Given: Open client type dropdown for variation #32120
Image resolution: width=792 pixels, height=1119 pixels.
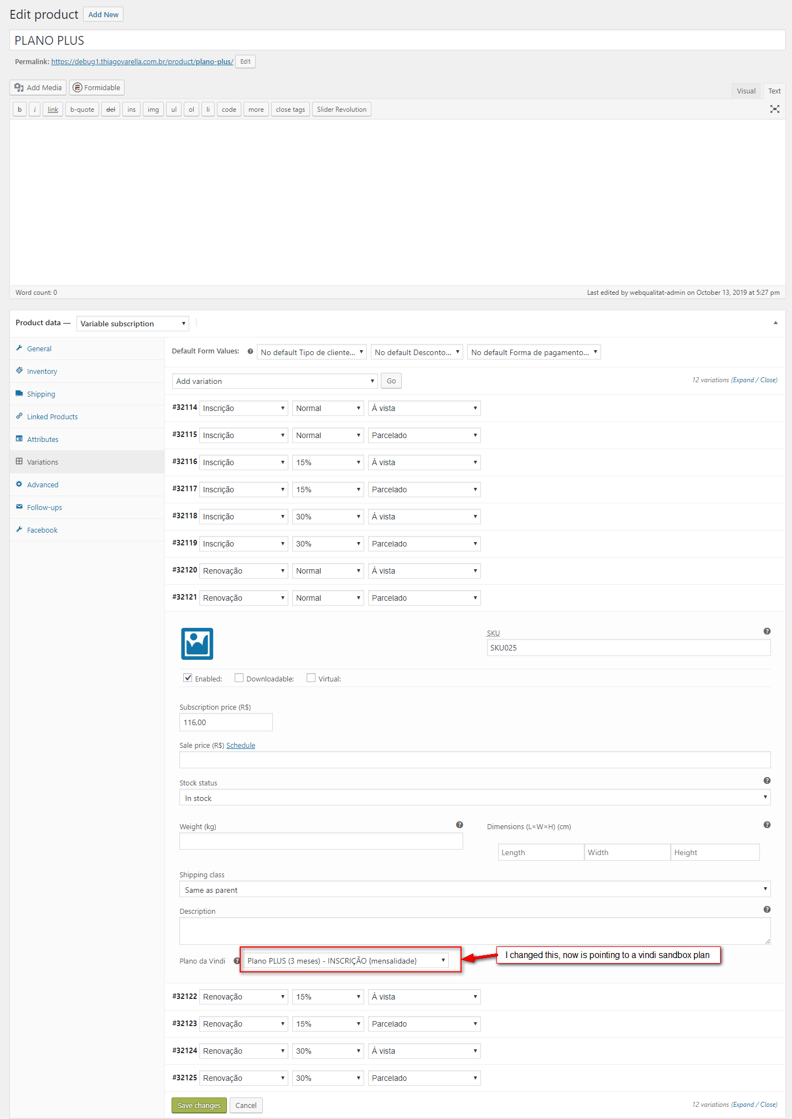Looking at the screenshot, I should (x=244, y=571).
